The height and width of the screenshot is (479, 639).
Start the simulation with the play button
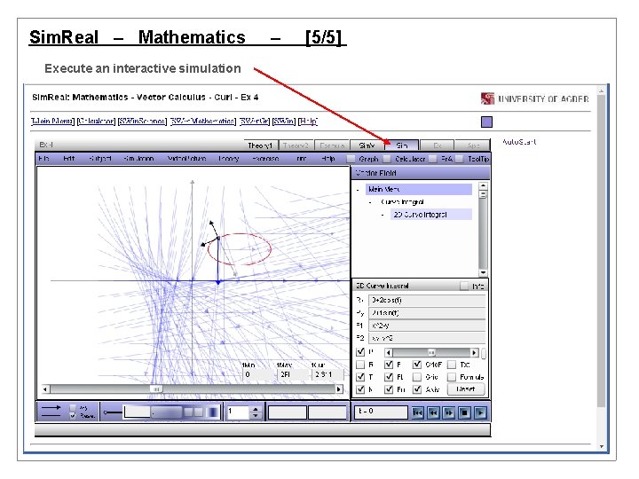coord(480,412)
